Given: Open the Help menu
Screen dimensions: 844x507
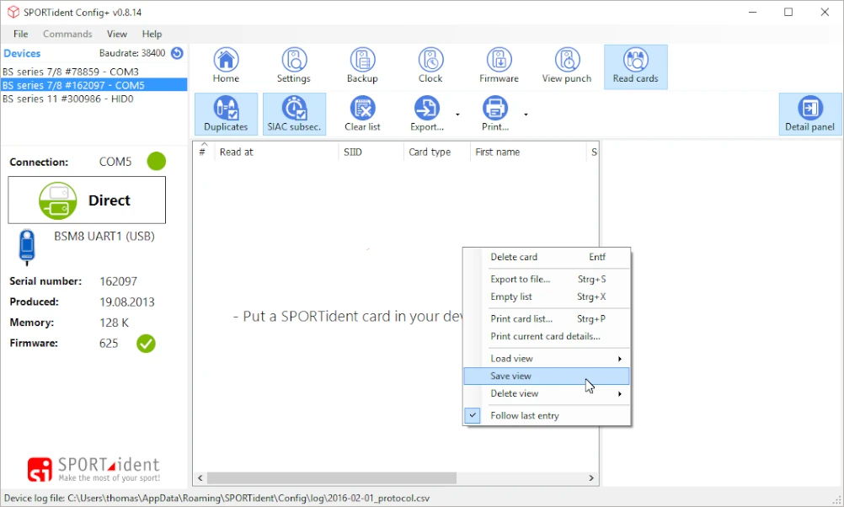Looking at the screenshot, I should tap(152, 34).
